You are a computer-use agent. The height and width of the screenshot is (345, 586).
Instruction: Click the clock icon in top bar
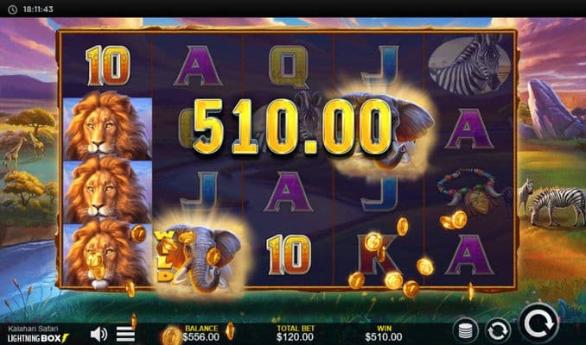12,9
